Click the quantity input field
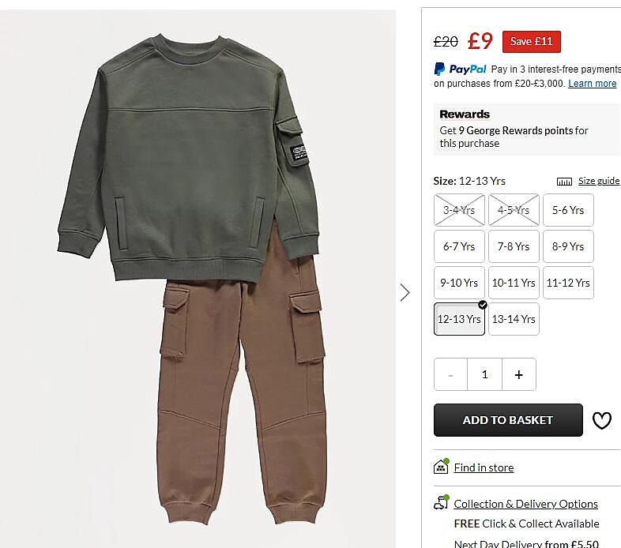 [x=484, y=375]
